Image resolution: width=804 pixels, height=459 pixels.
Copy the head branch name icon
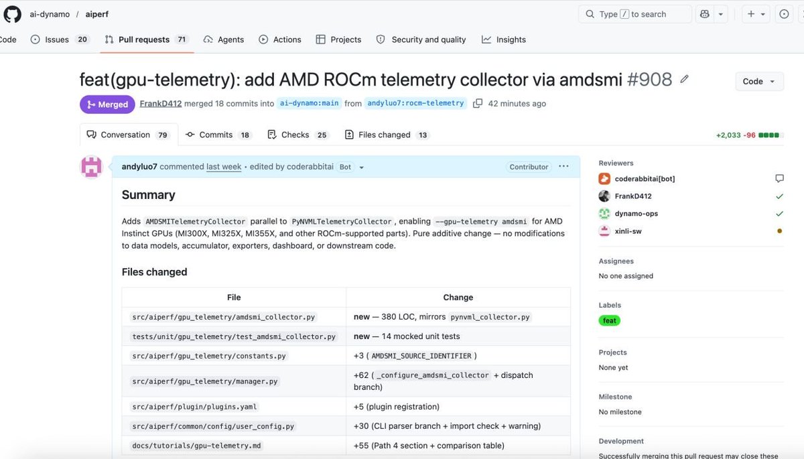point(477,104)
